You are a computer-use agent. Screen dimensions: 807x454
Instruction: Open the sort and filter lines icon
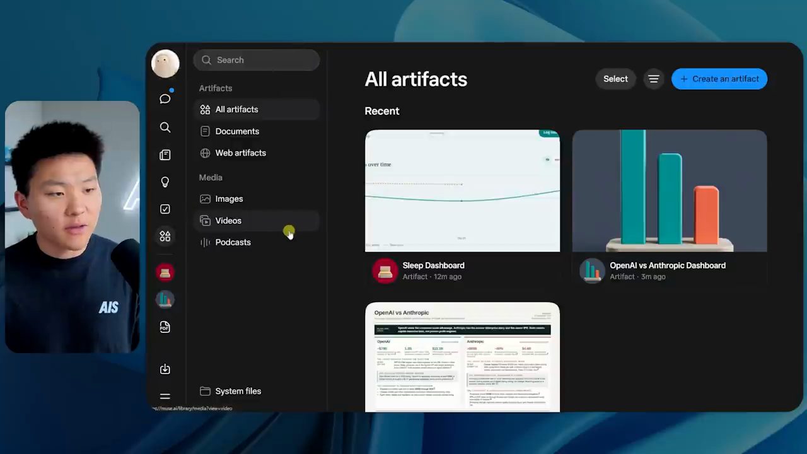654,79
